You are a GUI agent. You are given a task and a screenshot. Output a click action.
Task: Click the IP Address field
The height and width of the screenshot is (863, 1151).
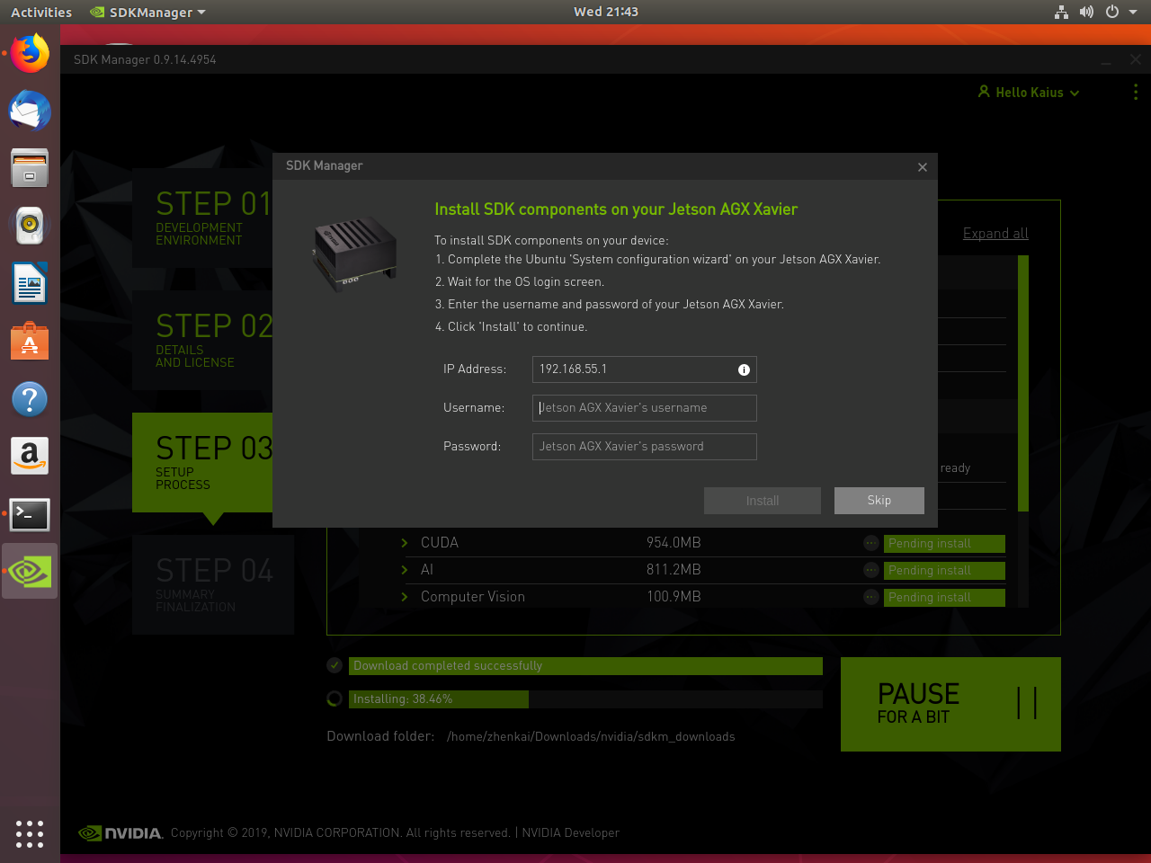[x=644, y=369]
